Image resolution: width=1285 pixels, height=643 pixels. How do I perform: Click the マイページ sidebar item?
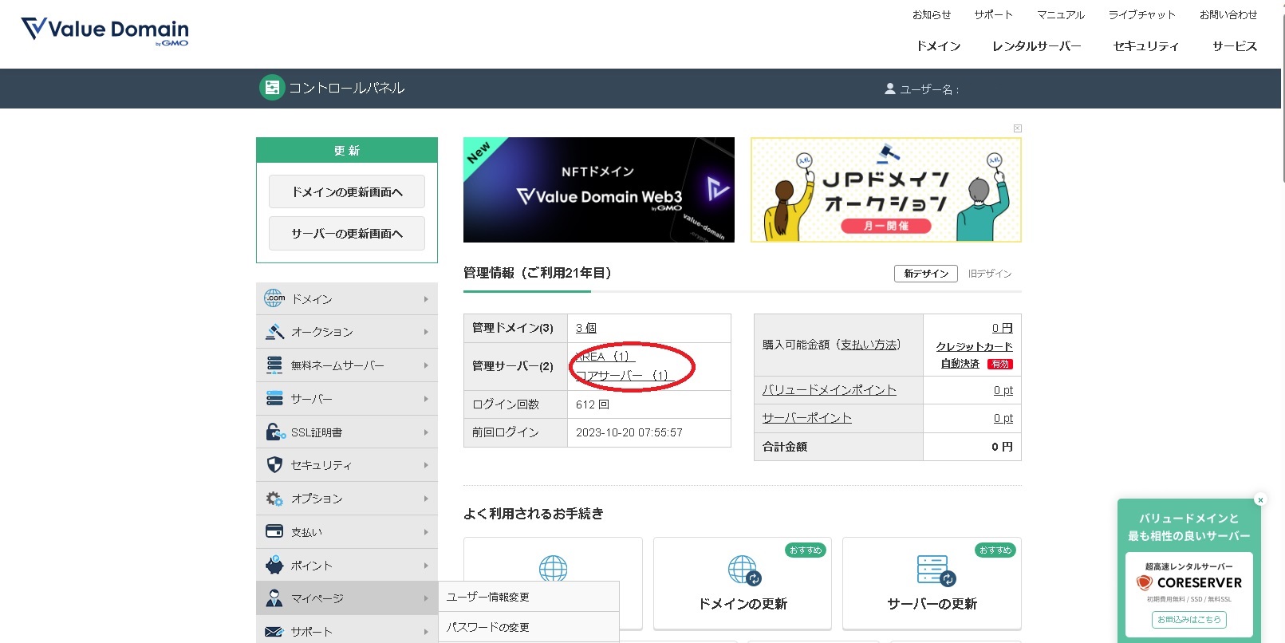(347, 598)
